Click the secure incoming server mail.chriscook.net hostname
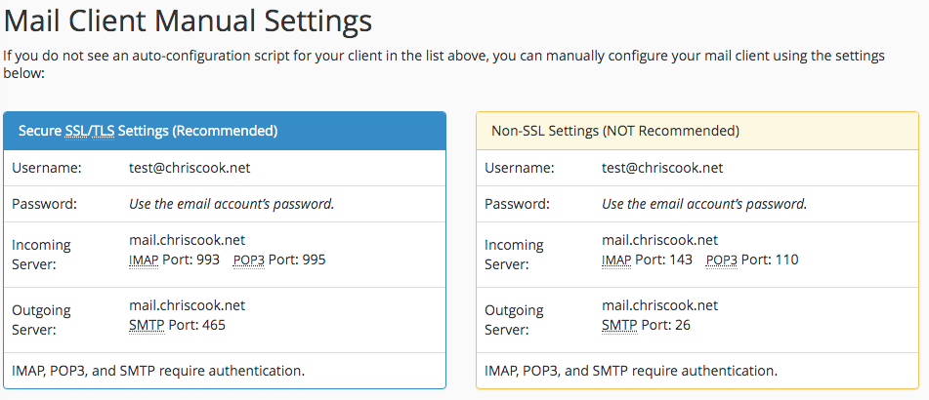 pyautogui.click(x=187, y=240)
